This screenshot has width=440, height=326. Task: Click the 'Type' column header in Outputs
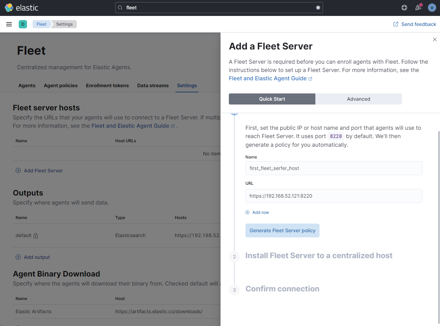120,218
